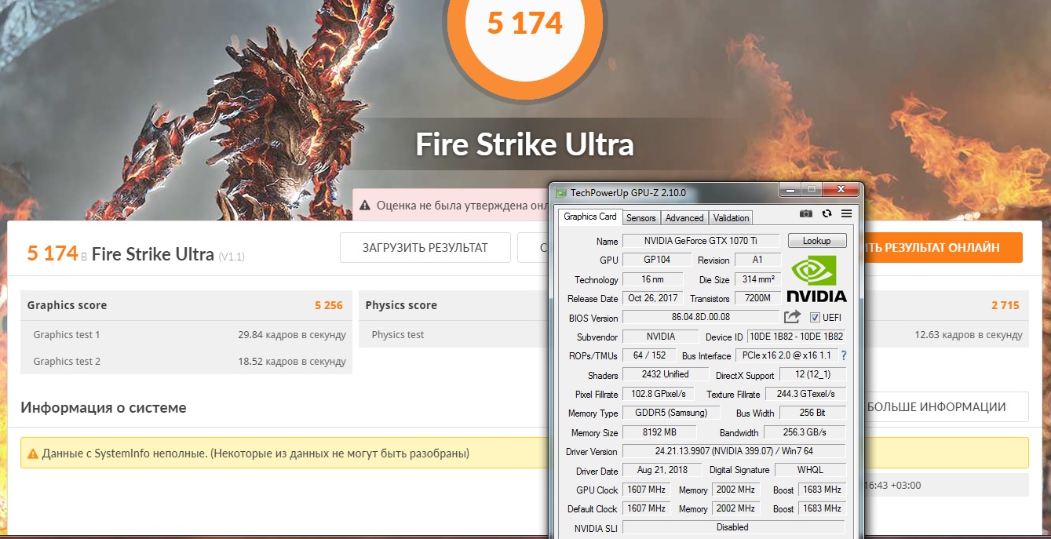This screenshot has height=539, width=1051.
Task: Click the Technology value 16 nm
Action: [x=652, y=279]
